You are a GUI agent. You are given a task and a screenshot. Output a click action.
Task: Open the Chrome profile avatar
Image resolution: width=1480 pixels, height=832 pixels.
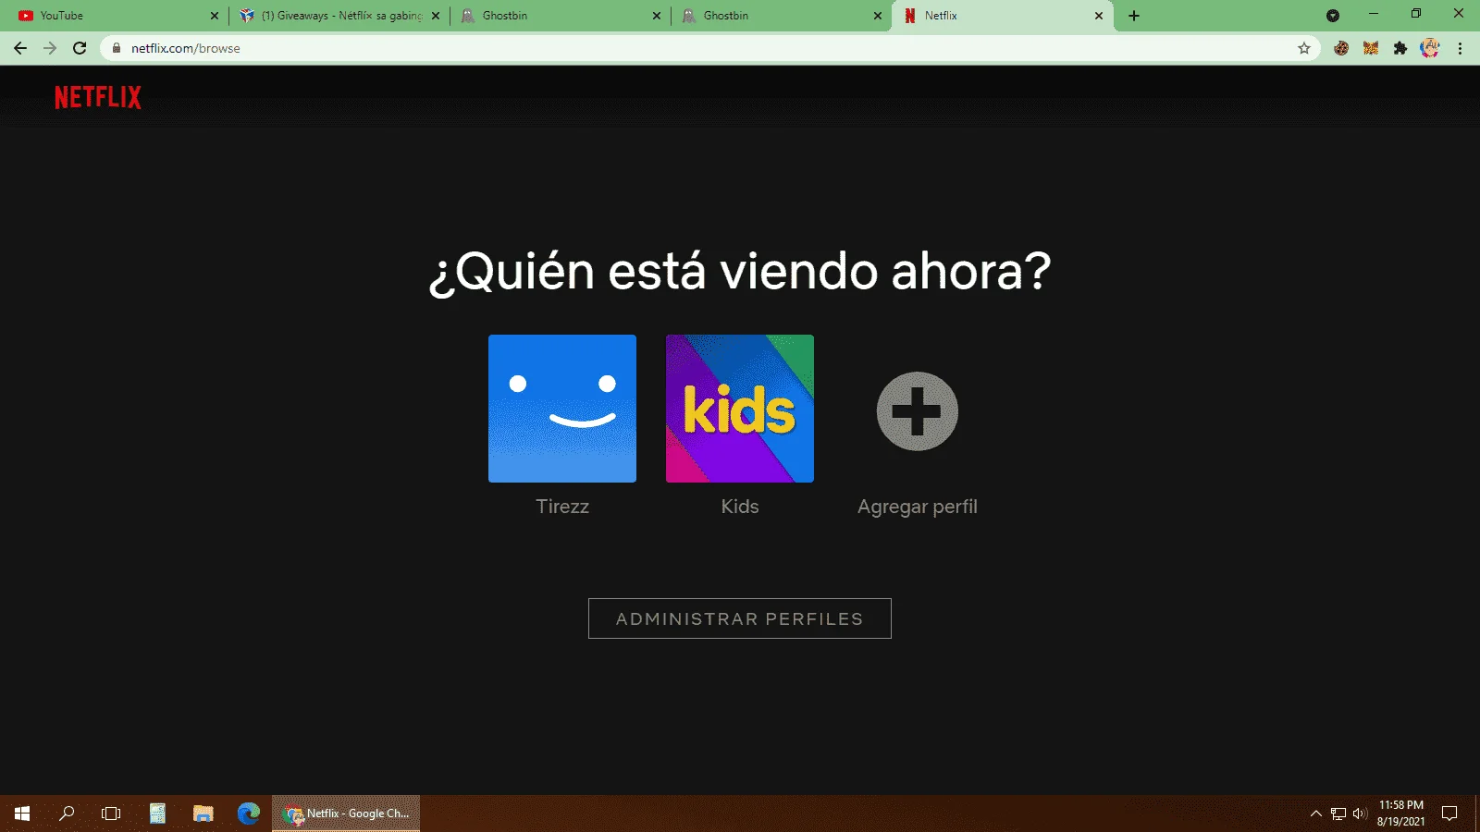1430,48
